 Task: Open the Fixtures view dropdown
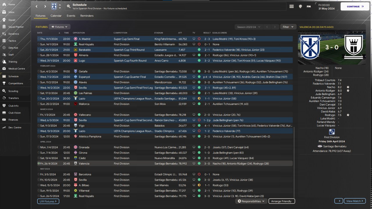point(60,27)
